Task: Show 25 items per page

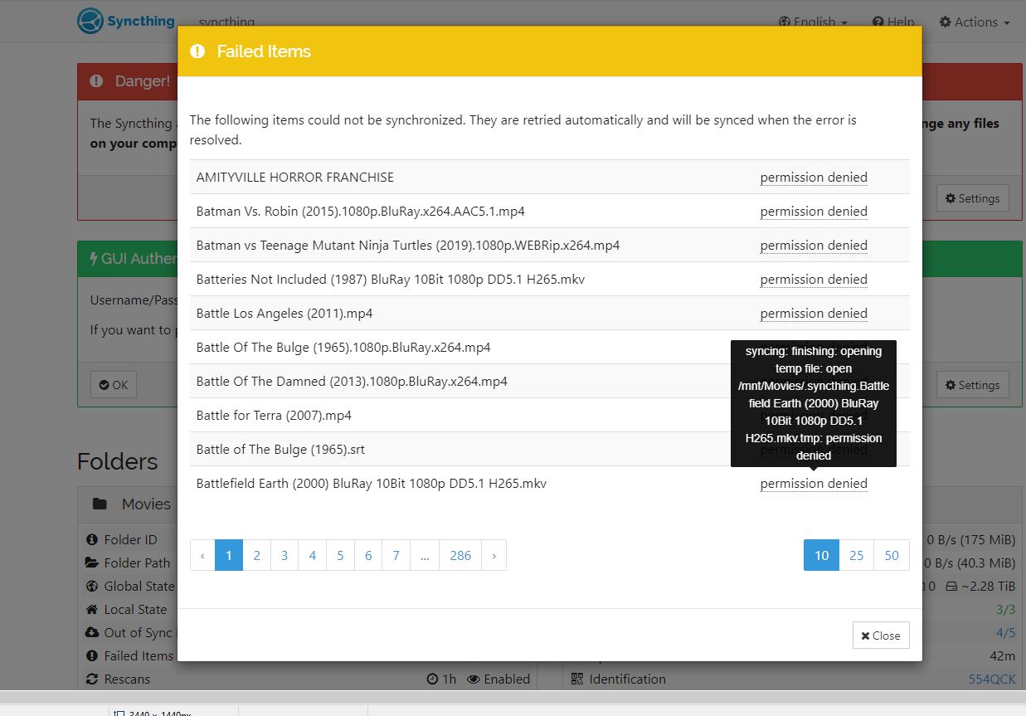Action: [857, 555]
